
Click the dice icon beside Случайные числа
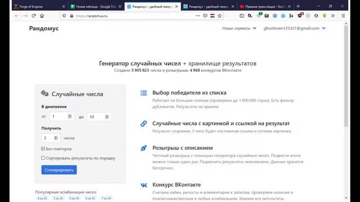tap(44, 93)
